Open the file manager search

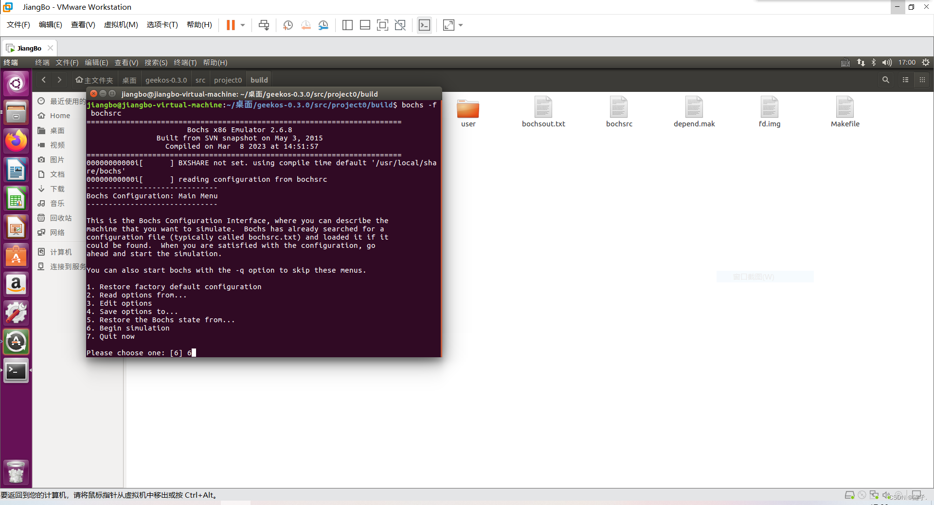[885, 79]
